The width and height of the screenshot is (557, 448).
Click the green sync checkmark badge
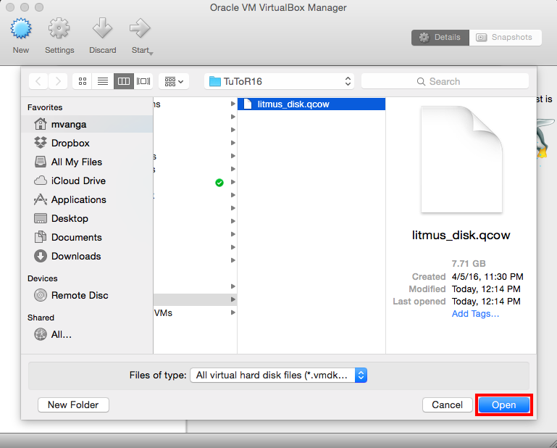[219, 183]
